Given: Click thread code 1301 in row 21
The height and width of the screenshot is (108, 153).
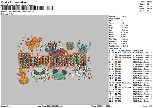Looking at the screenshot, I should click(x=135, y=99).
